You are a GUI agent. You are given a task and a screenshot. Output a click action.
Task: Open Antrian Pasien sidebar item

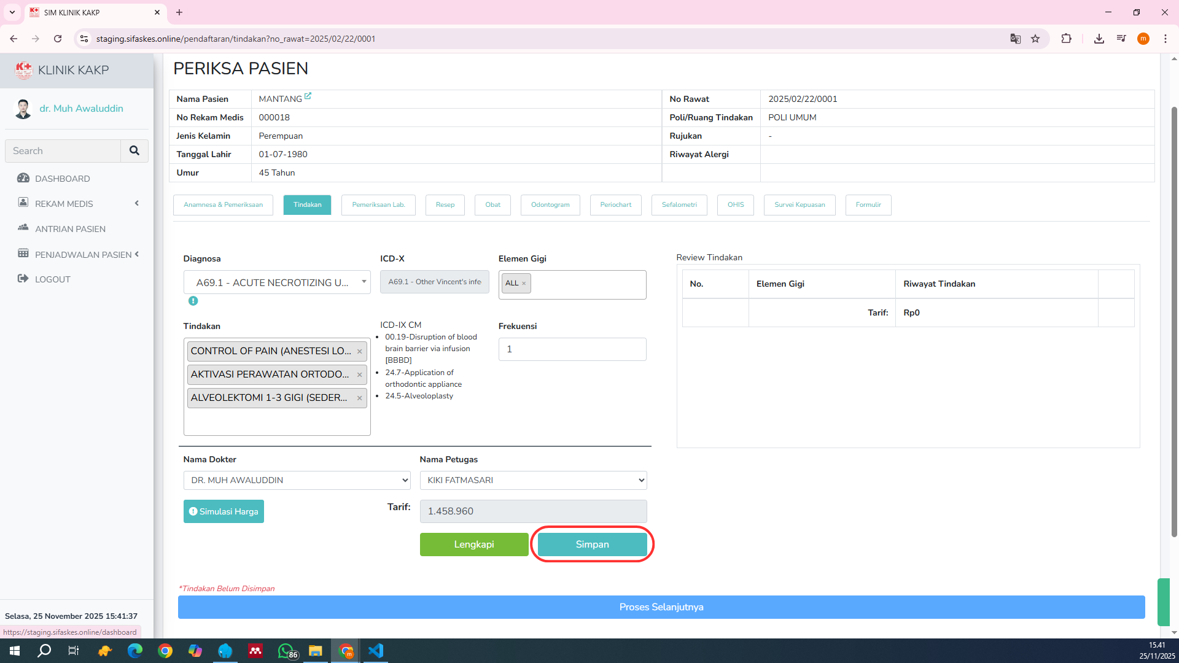(70, 229)
